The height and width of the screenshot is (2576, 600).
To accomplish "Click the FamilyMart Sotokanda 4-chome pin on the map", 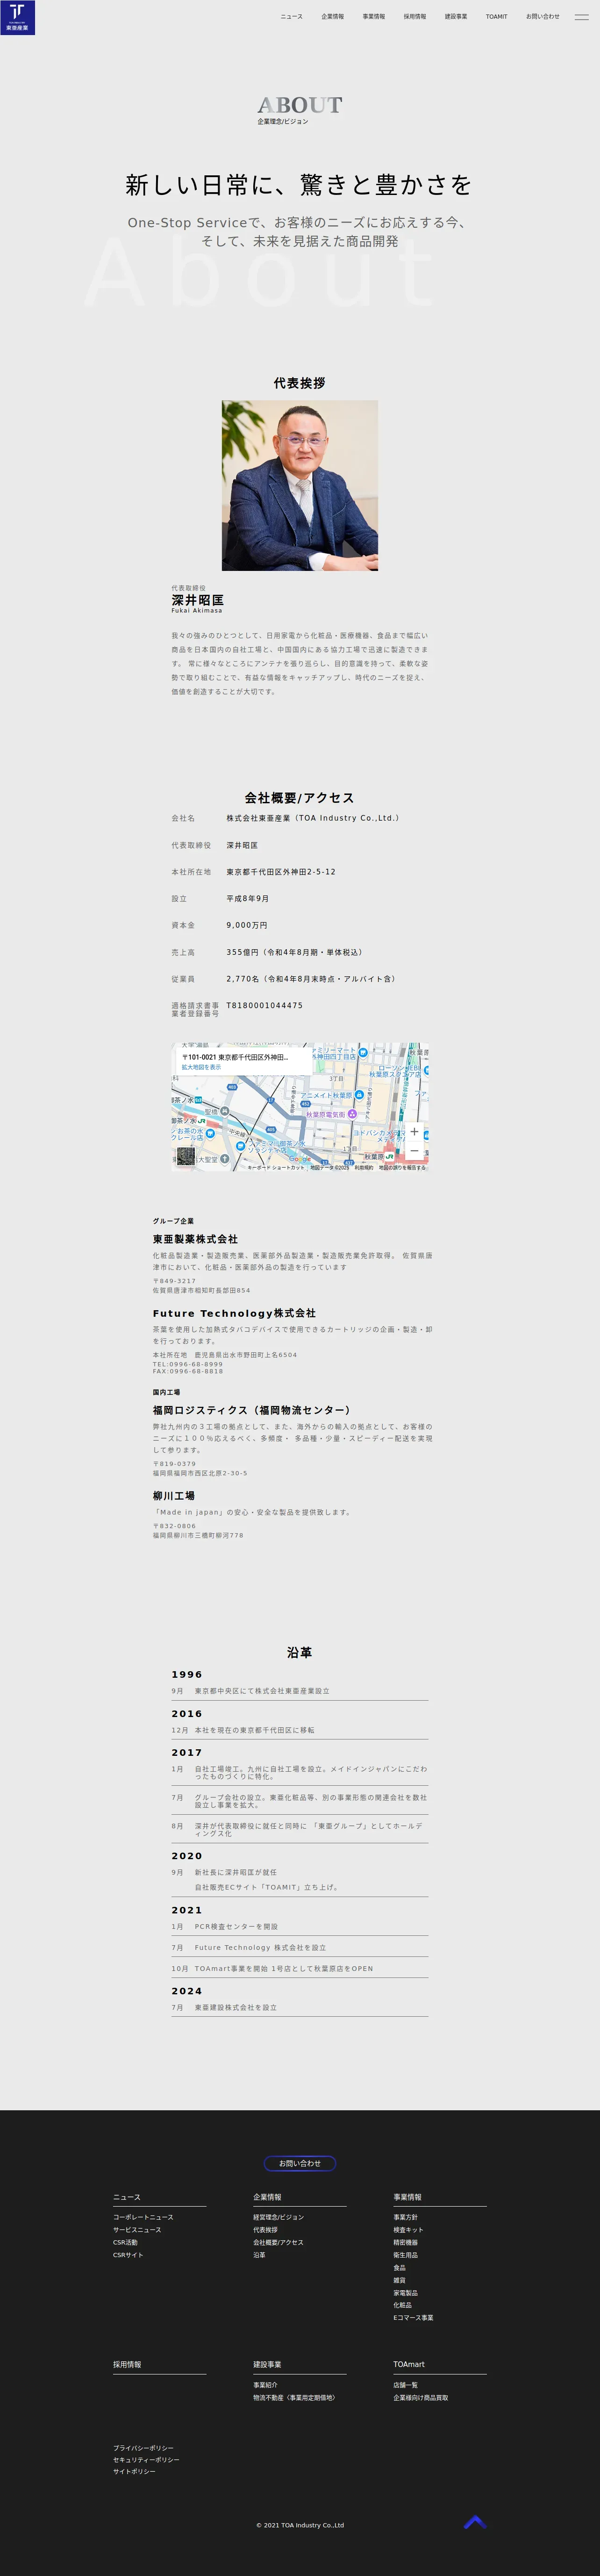I will (364, 1053).
